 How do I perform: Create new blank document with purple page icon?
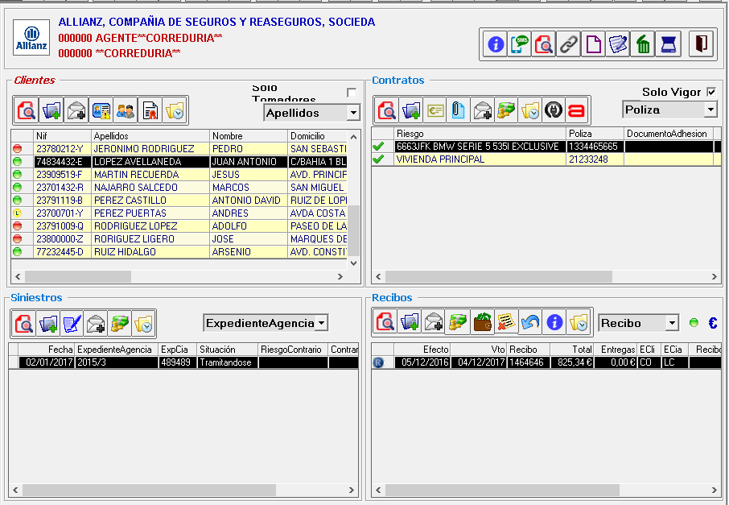593,44
